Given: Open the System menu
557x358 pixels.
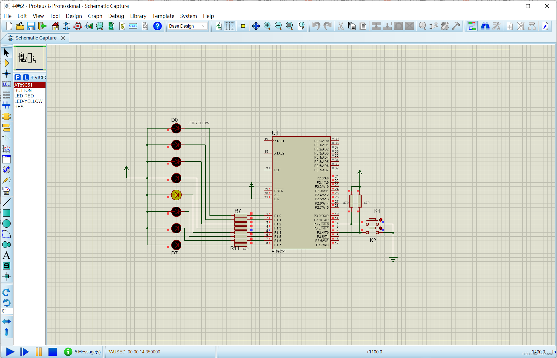Looking at the screenshot, I should (188, 16).
